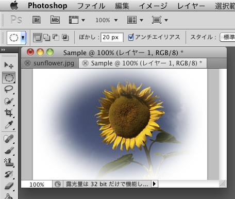Select the Move tool
The width and height of the screenshot is (235, 199).
(9, 65)
